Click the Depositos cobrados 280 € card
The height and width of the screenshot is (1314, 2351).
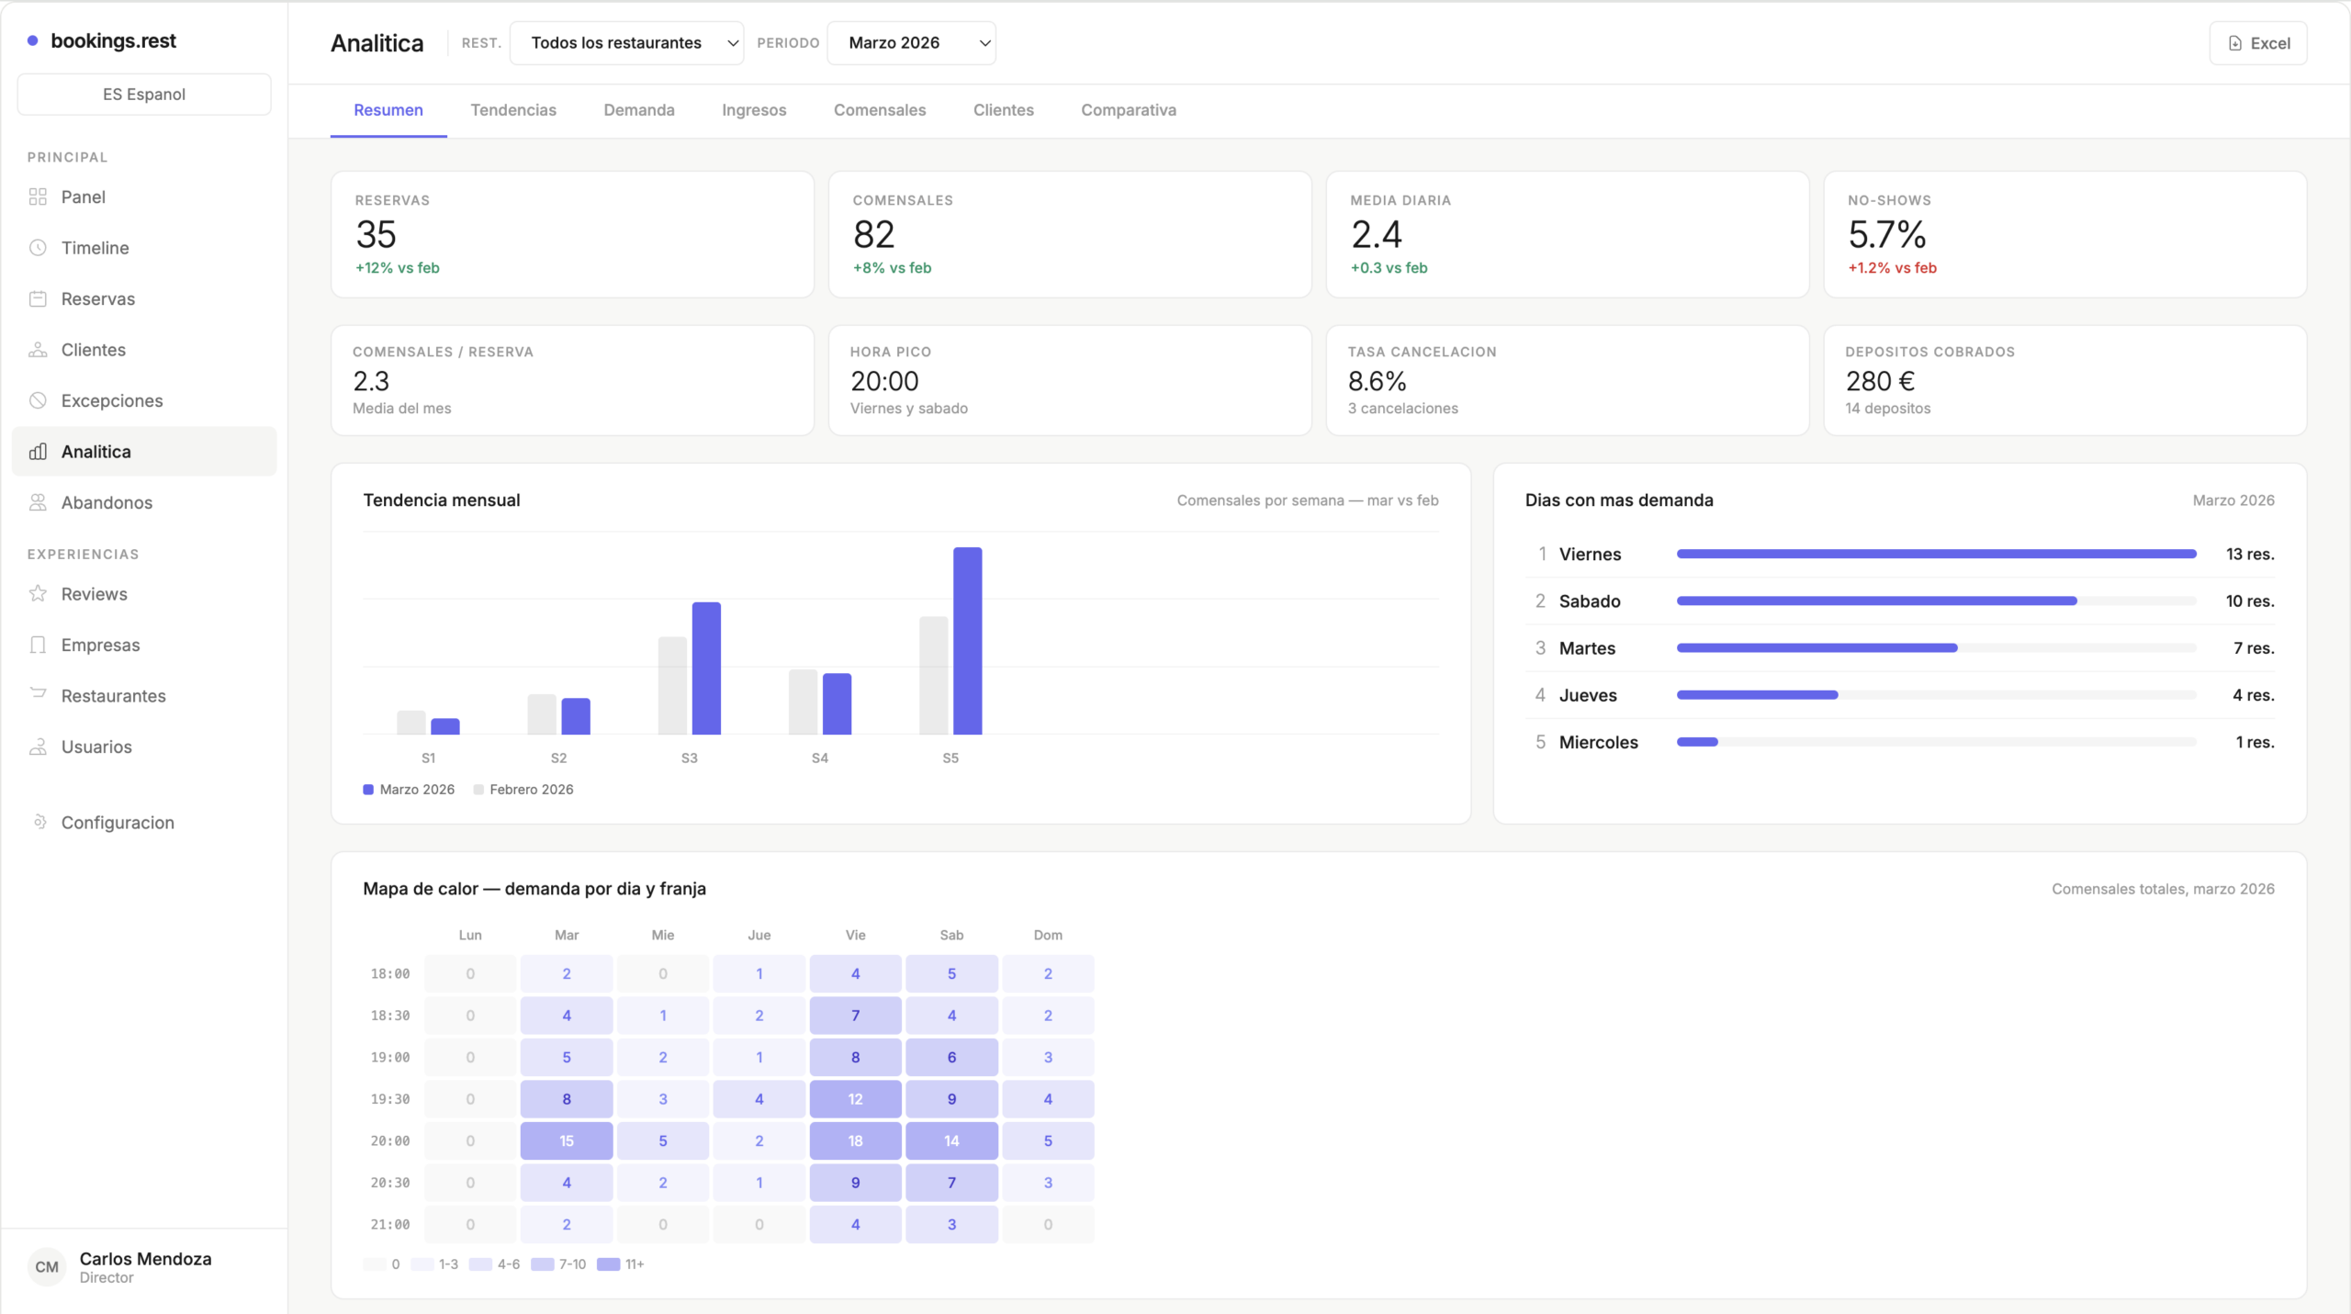pyautogui.click(x=2065, y=380)
